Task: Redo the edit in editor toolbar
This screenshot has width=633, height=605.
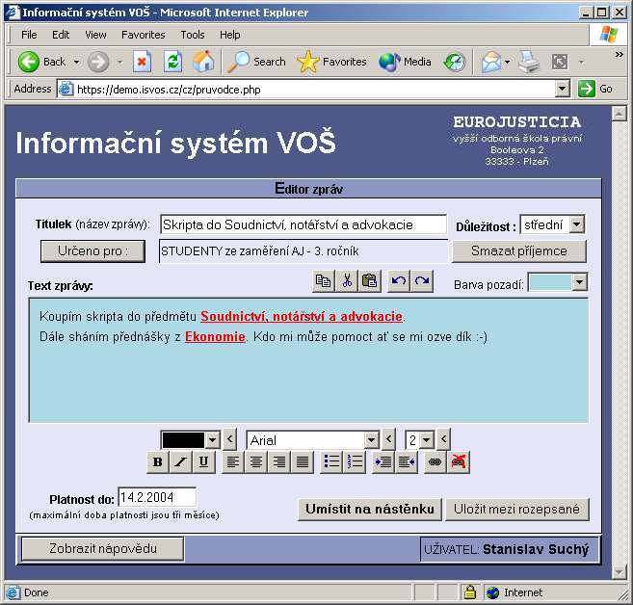Action: (x=422, y=280)
